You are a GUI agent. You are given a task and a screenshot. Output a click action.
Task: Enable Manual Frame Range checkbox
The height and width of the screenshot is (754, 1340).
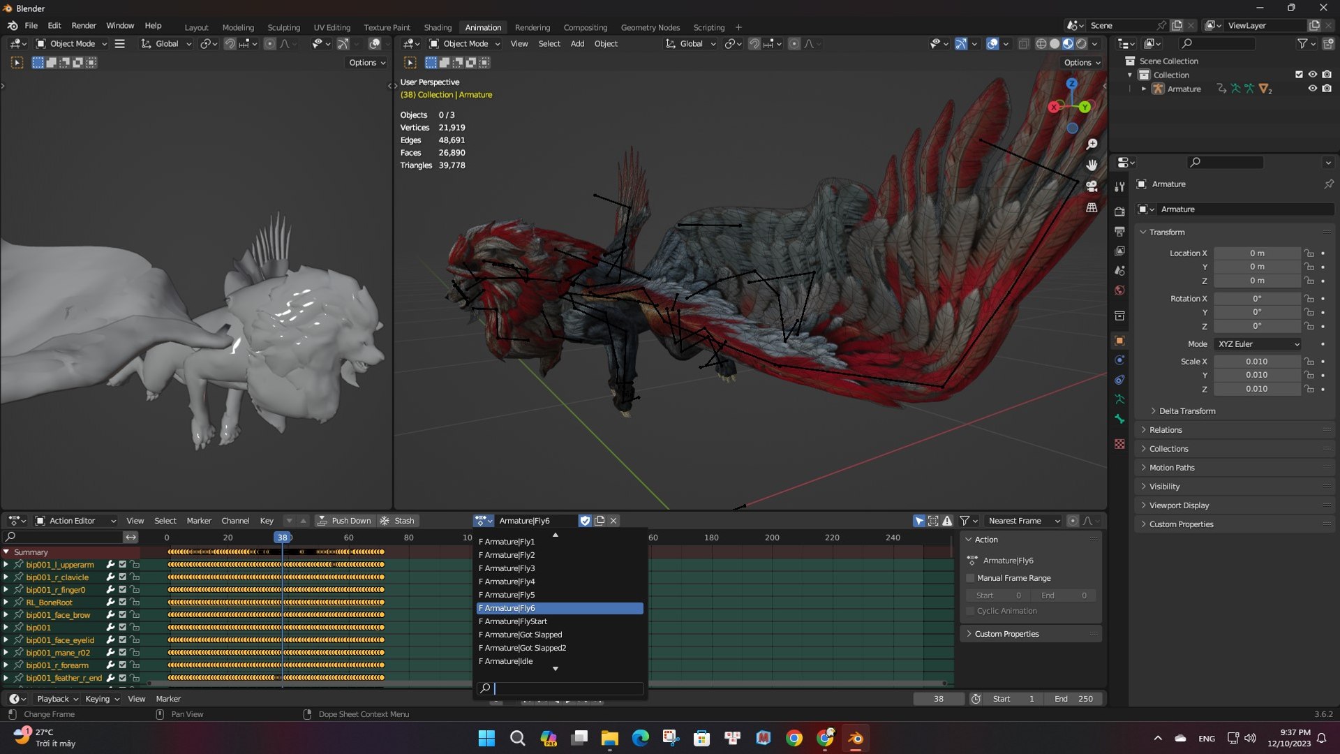[x=970, y=578]
